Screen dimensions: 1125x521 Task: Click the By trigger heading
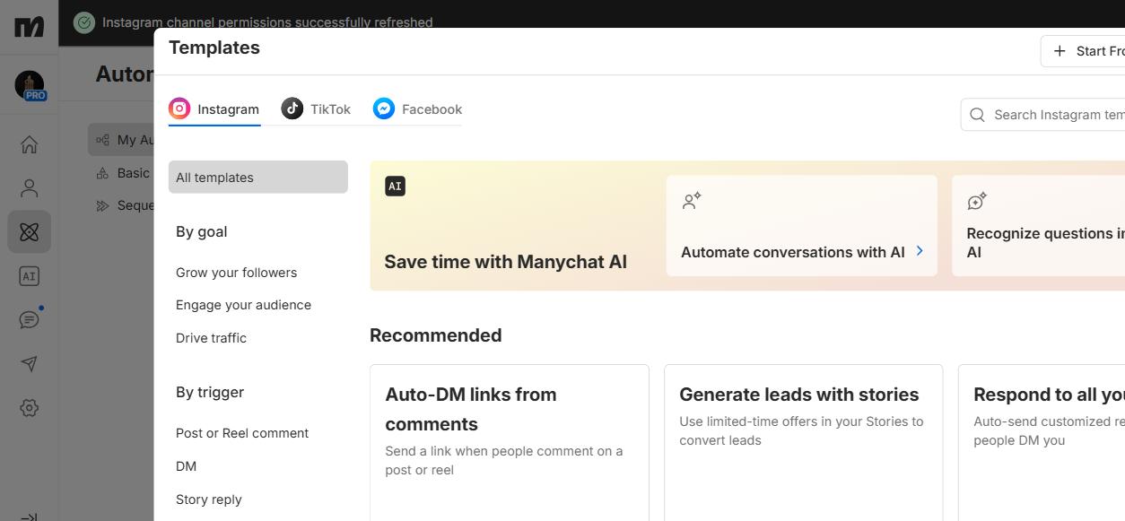[210, 392]
